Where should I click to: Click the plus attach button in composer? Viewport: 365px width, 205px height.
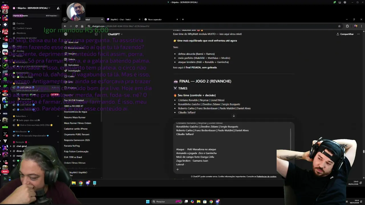point(177,169)
